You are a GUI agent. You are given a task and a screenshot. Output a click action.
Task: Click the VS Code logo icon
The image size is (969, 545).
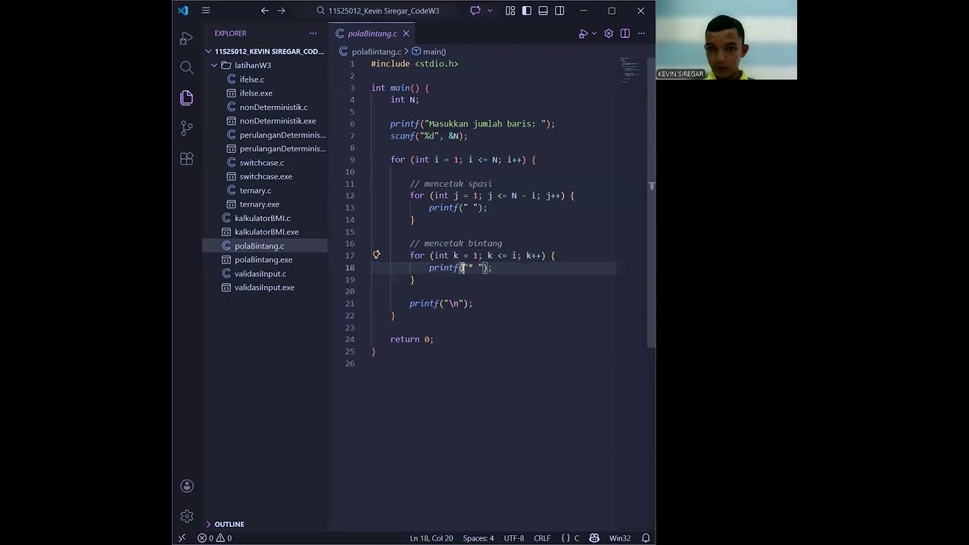pos(183,11)
